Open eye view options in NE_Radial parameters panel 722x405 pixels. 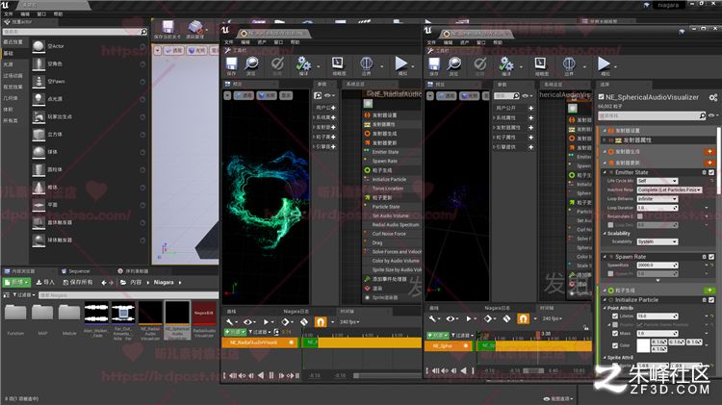[x=329, y=95]
